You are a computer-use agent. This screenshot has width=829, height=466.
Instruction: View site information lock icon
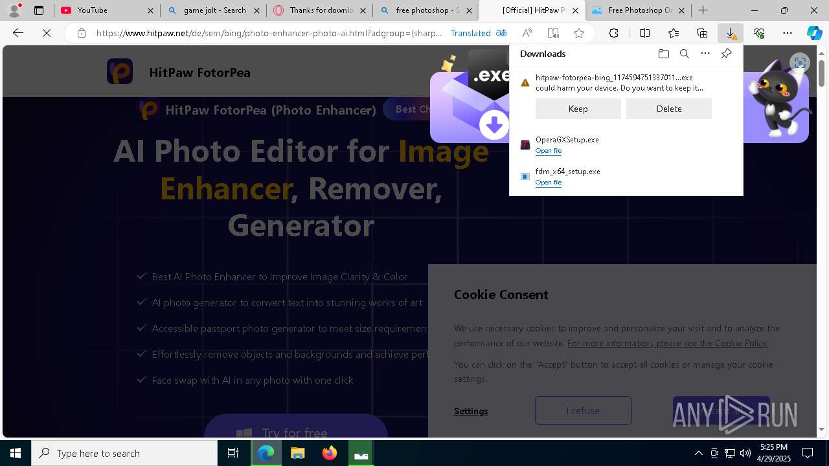coord(82,33)
